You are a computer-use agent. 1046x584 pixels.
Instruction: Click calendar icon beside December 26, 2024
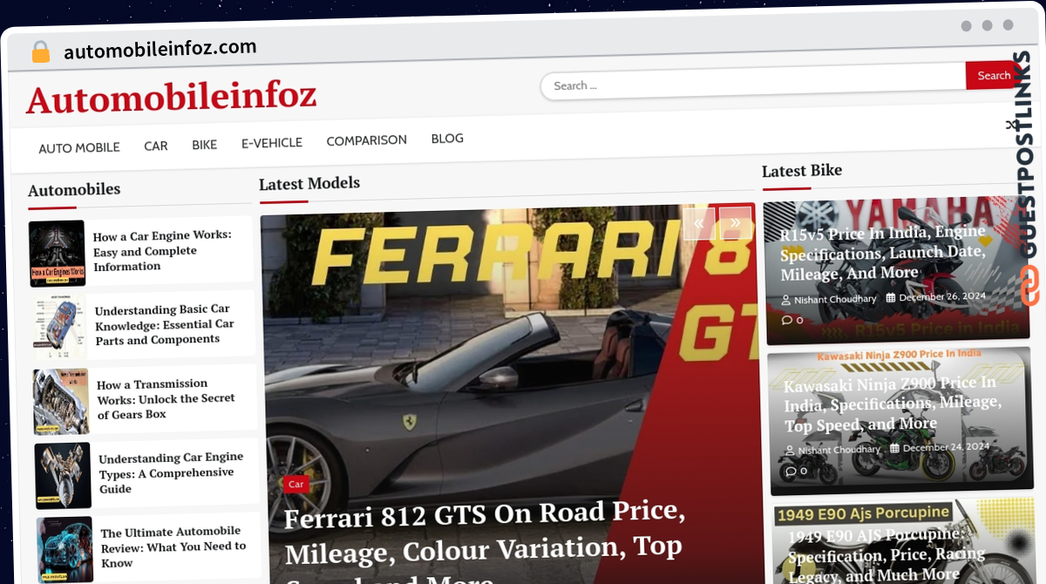891,297
